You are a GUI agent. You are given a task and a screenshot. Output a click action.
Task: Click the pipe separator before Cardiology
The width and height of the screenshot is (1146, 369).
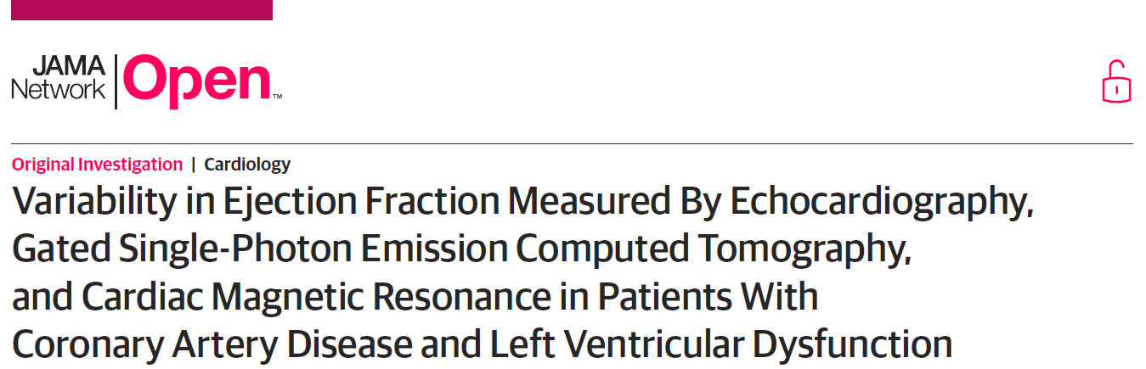tap(193, 165)
